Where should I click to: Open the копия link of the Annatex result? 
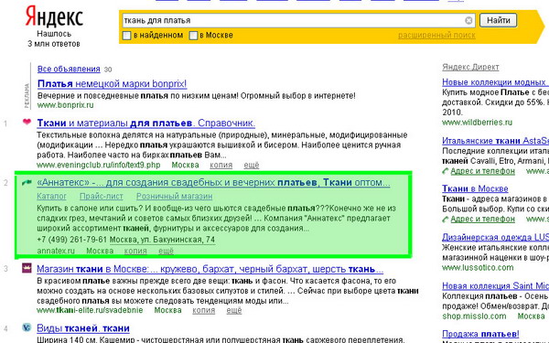pyautogui.click(x=135, y=251)
